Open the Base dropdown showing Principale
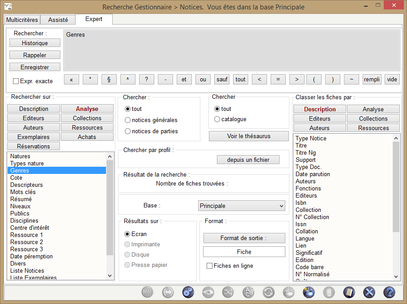The height and width of the screenshot is (304, 407). point(242,206)
